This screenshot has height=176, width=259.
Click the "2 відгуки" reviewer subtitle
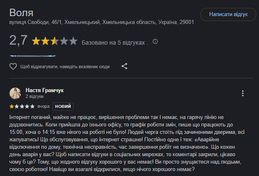(34, 97)
